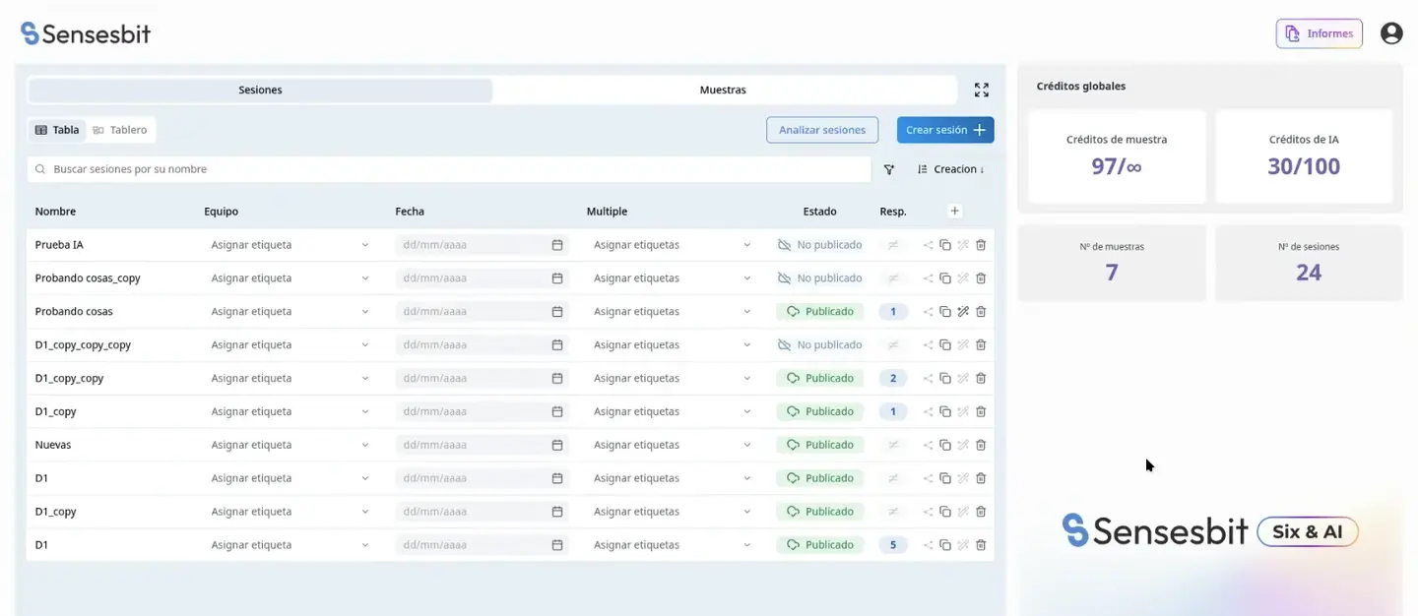The height and width of the screenshot is (616, 1418).
Task: Open Equipo label dropdown for Prueba IA
Action: coord(290,245)
